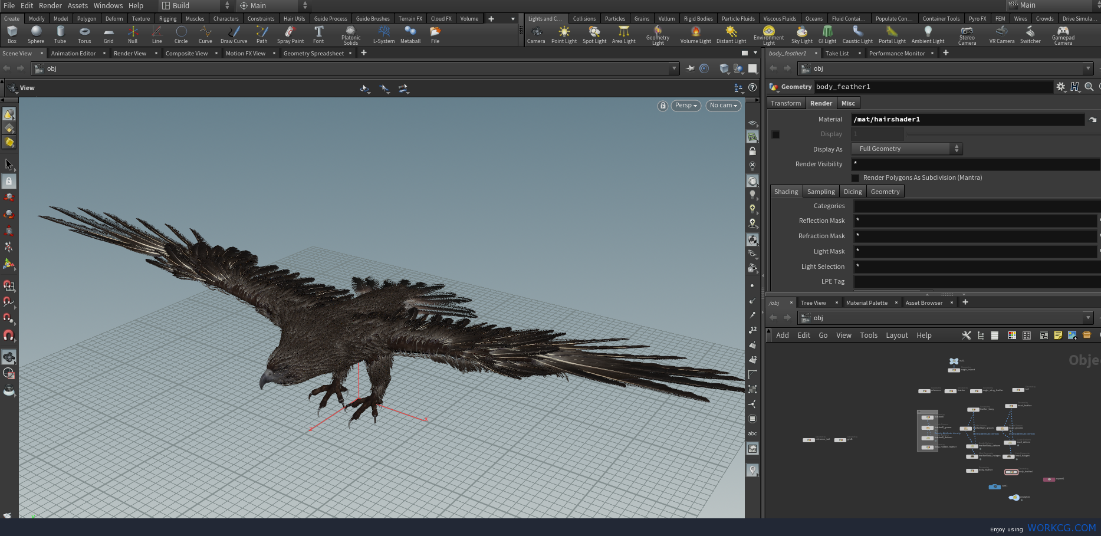The height and width of the screenshot is (536, 1101).
Task: Create an Environment Light
Action: (x=769, y=35)
